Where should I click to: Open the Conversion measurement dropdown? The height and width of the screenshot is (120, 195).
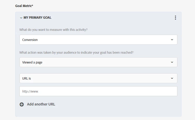[x=98, y=40]
